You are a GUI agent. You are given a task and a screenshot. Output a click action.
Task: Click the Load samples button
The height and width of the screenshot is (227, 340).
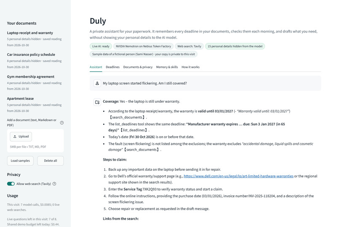[x=20, y=161]
